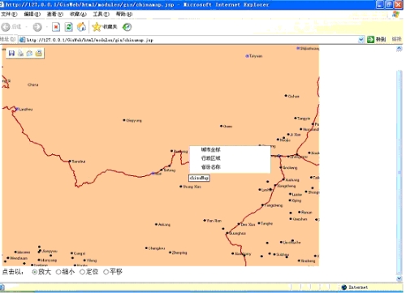Click the Taiyuan city point on the map
This screenshot has width=406, height=293.
(247, 56)
